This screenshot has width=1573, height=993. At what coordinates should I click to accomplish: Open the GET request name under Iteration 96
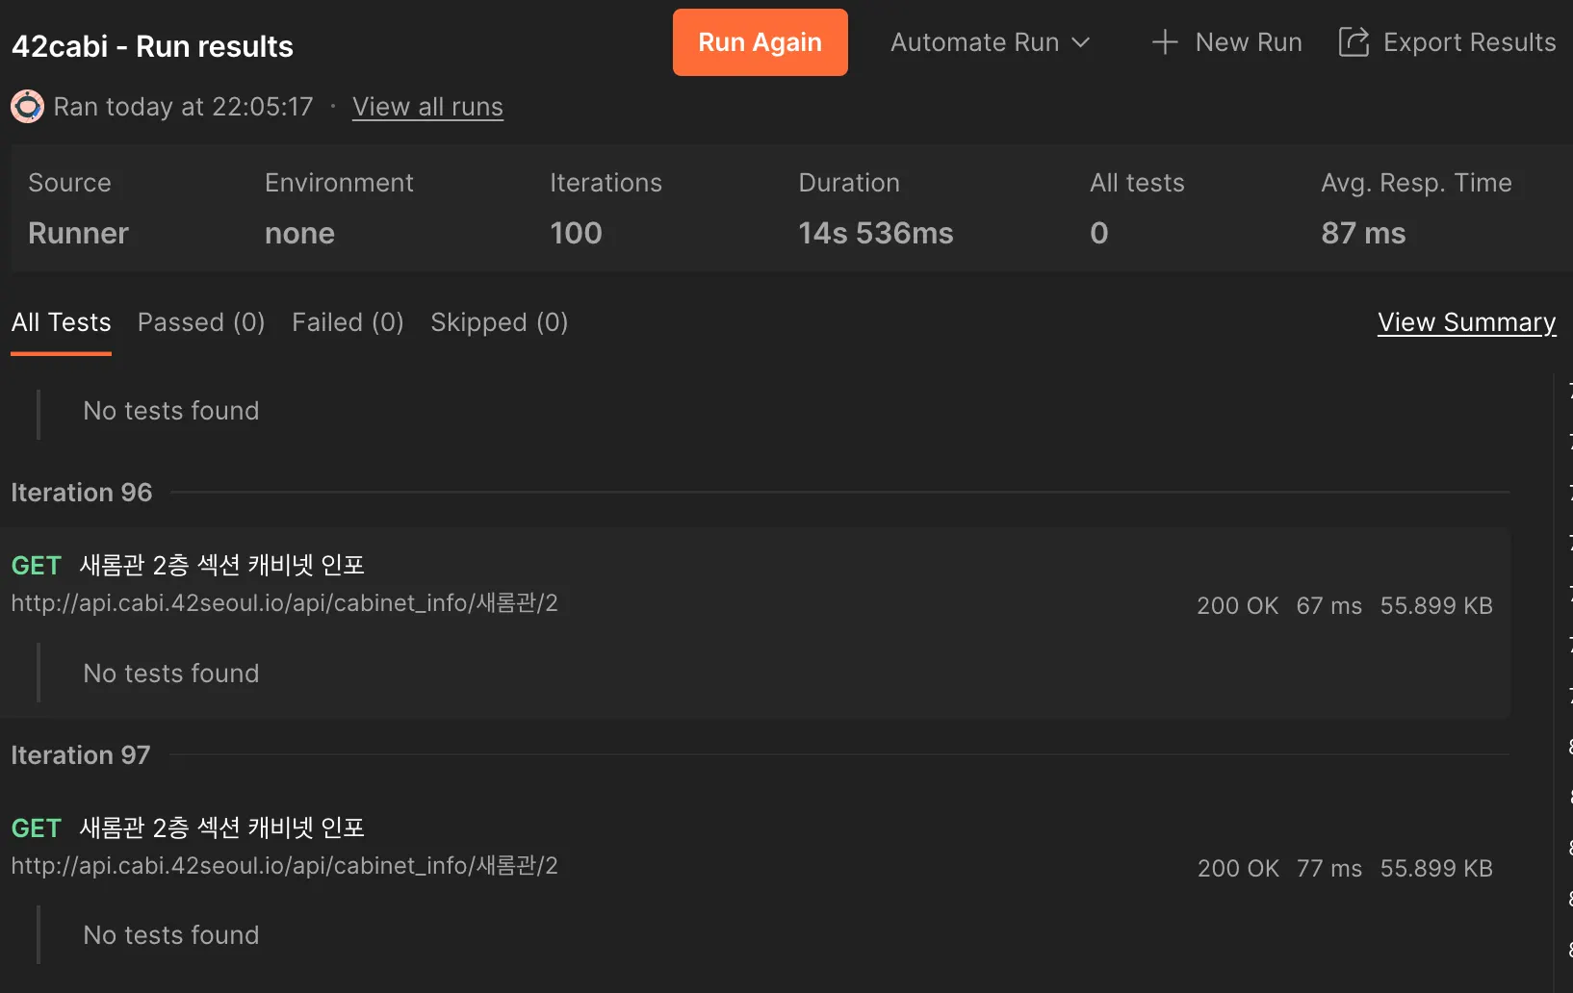(222, 565)
